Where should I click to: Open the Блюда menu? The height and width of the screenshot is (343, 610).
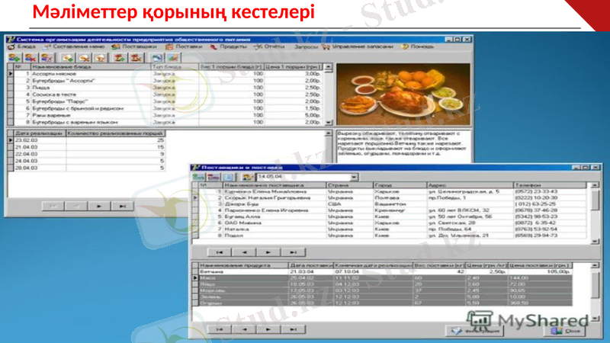(22, 46)
